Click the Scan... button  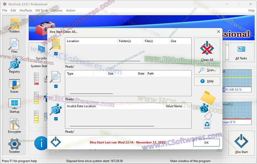(x=207, y=70)
